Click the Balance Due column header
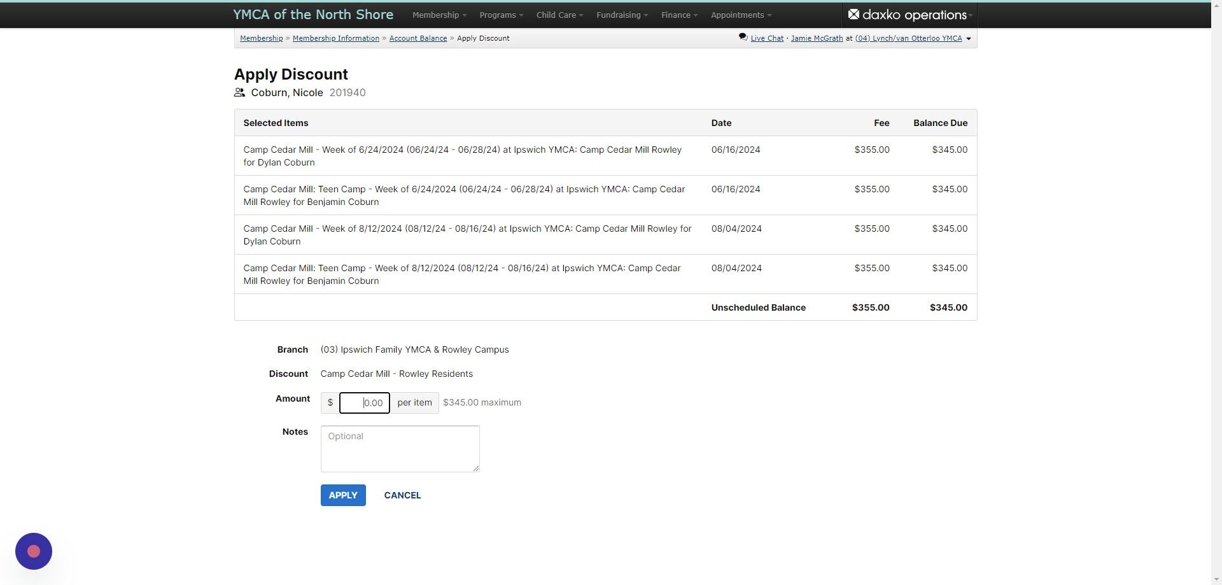Image resolution: width=1222 pixels, height=585 pixels. [x=941, y=123]
